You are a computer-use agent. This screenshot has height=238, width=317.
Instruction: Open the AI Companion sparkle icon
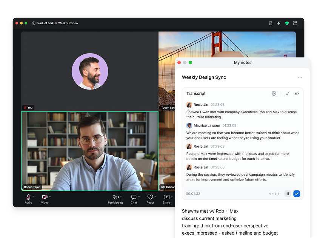279,23
